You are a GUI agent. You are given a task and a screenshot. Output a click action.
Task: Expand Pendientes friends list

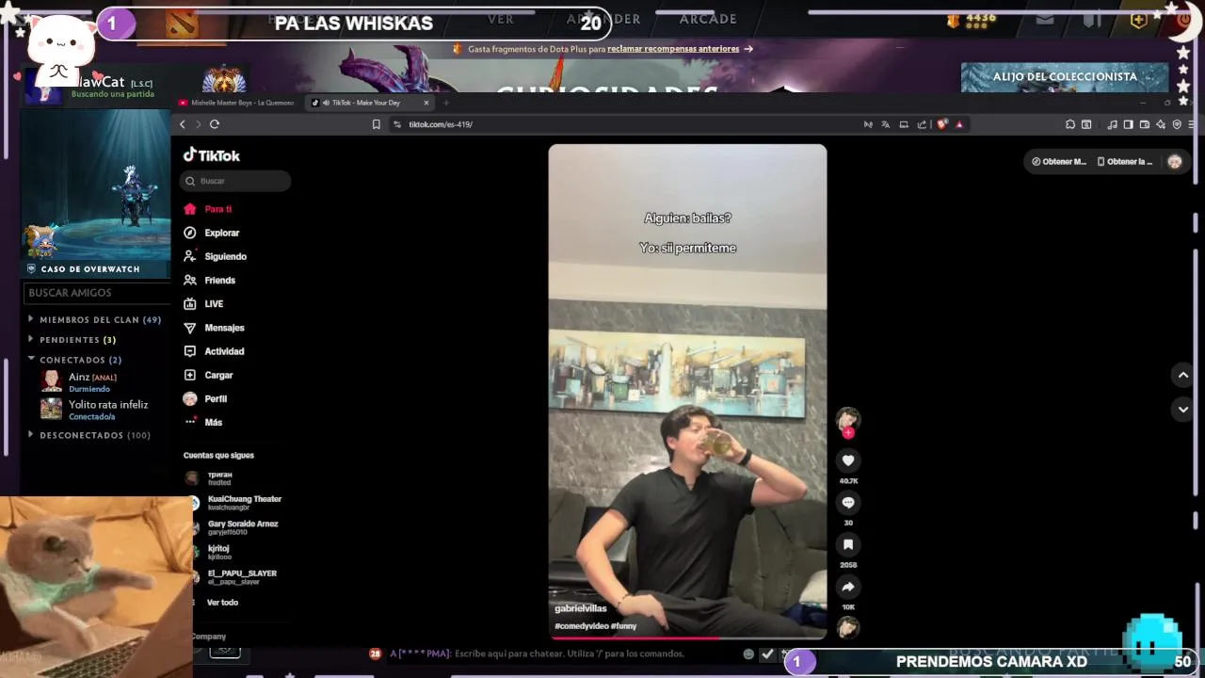point(73,340)
